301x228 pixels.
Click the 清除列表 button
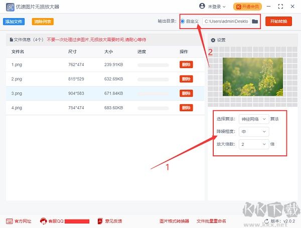click(x=43, y=22)
